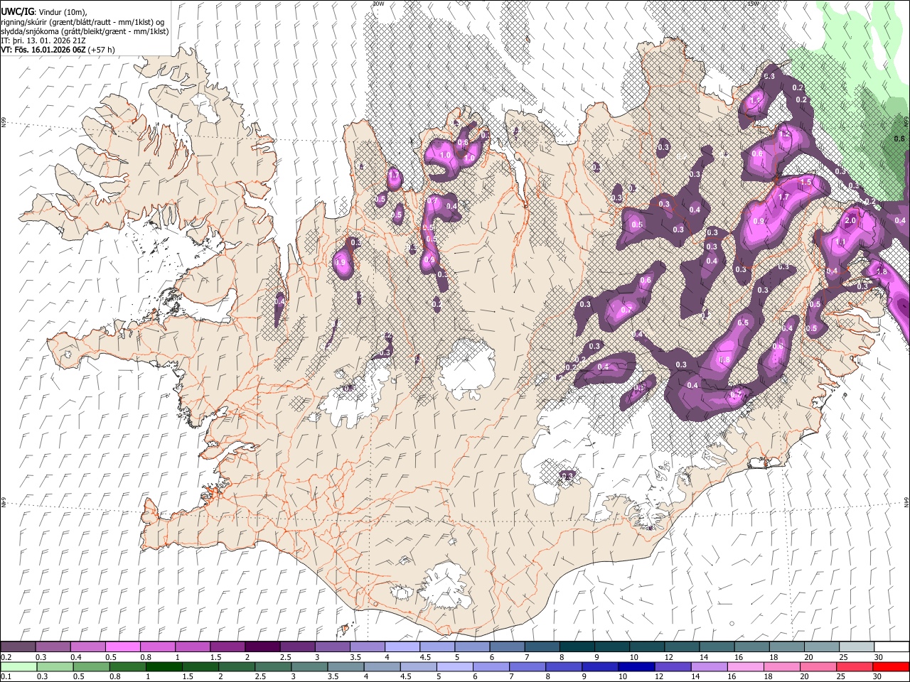Select the blue-violet swatch labeled 12 in bottom legend row

(673, 666)
